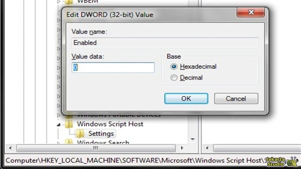This screenshot has height=169, width=301.
Task: Select the Hexadecimal base option
Action: click(174, 67)
